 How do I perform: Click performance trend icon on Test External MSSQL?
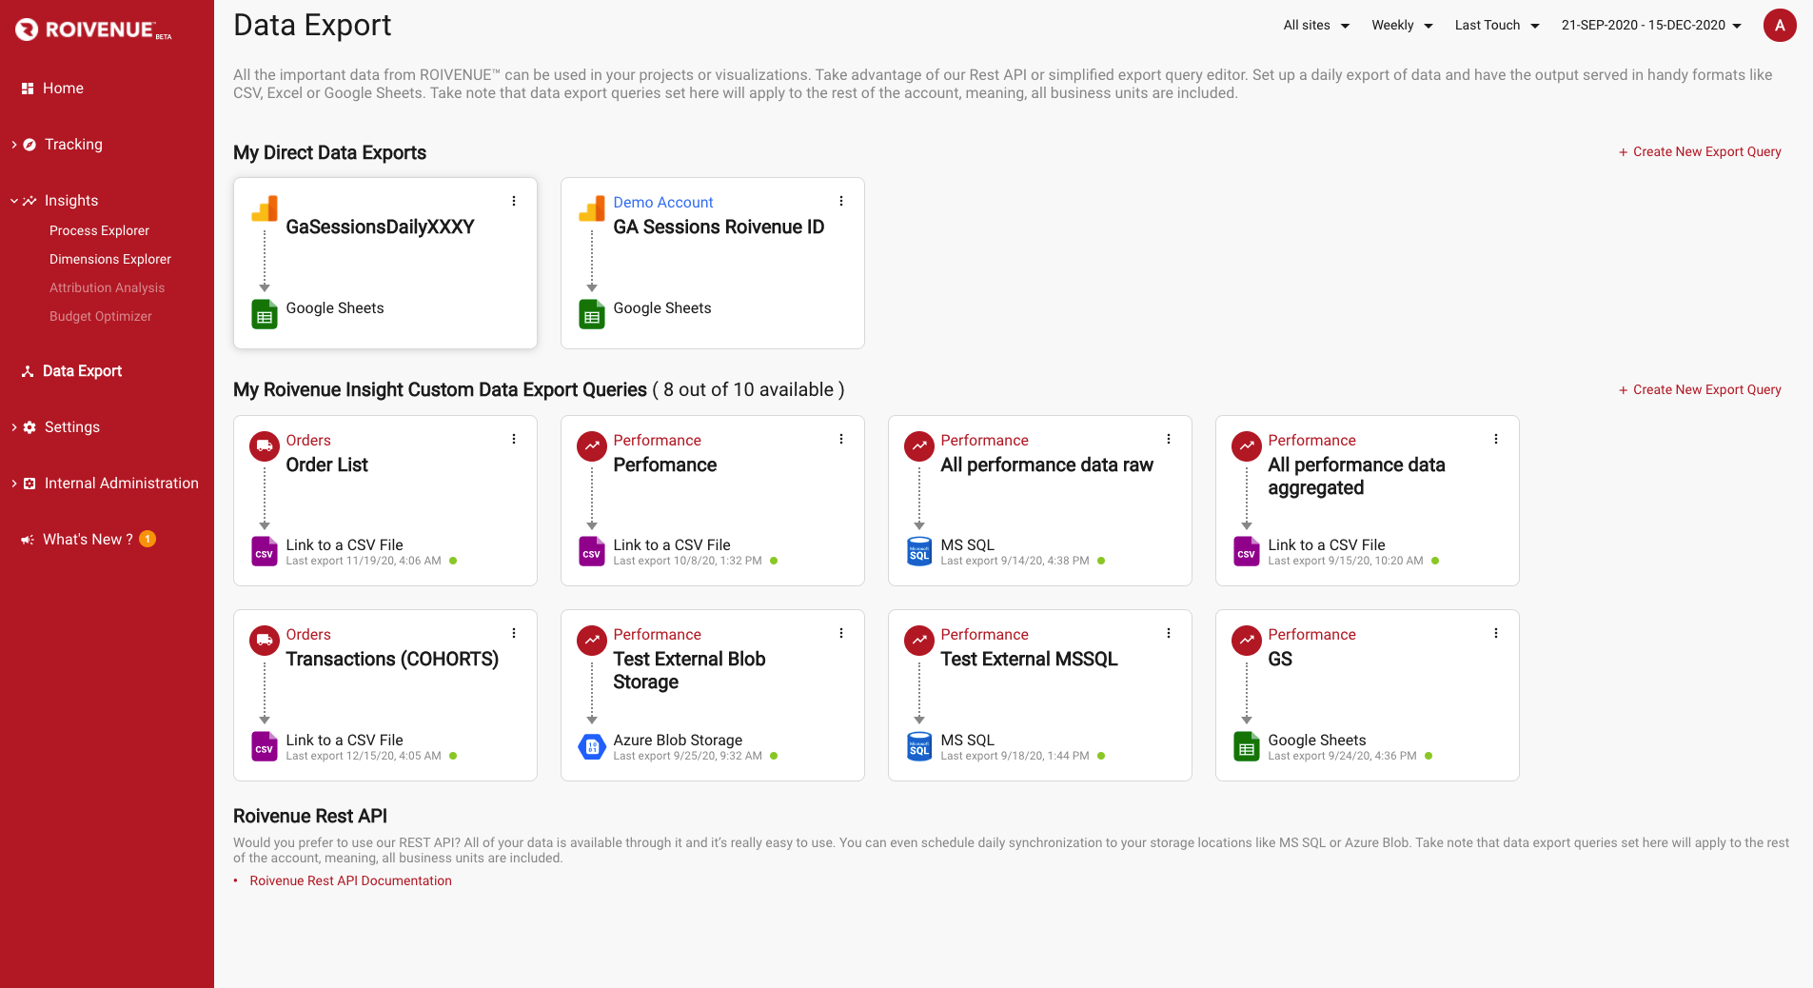pos(919,641)
